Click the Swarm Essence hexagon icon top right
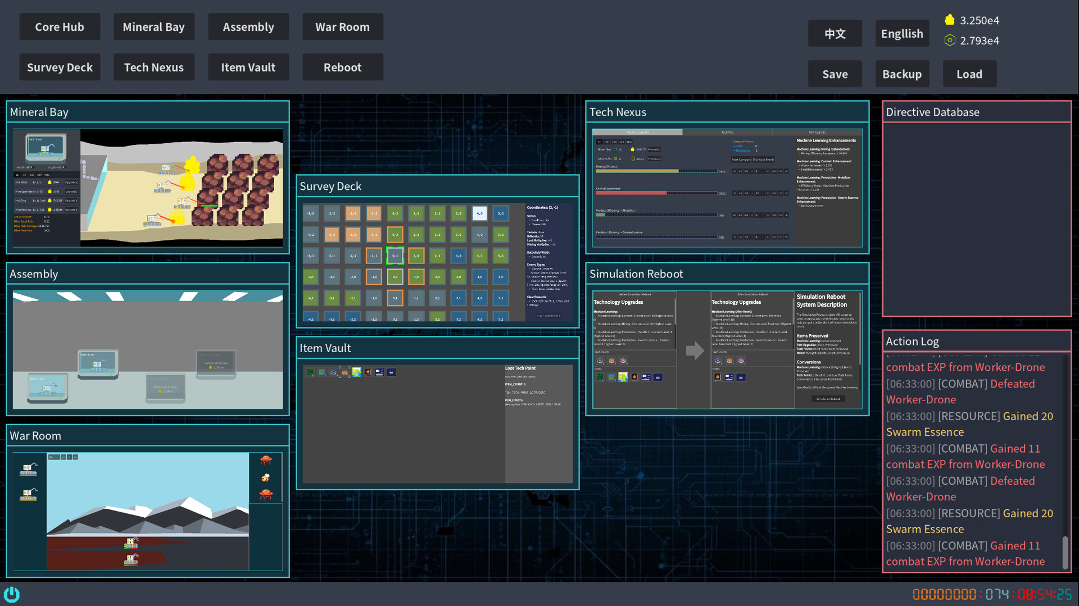This screenshot has height=606, width=1079. 950,40
